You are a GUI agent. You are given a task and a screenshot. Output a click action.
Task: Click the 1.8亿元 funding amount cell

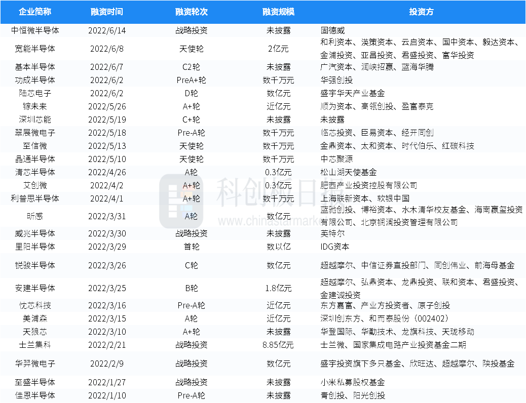tap(278, 288)
